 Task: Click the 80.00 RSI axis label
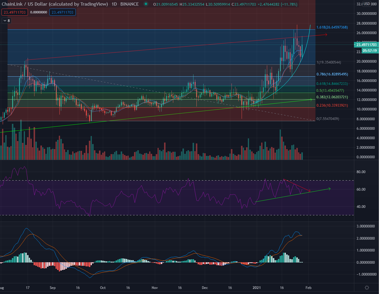361,172
